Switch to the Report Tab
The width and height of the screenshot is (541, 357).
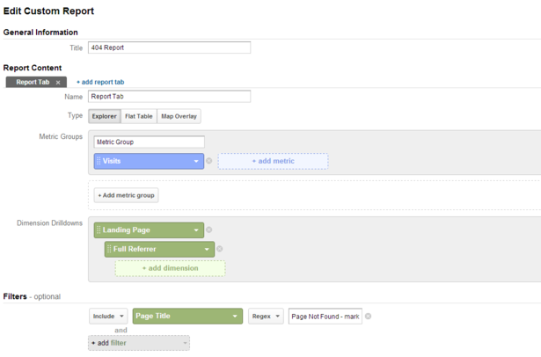coord(31,83)
